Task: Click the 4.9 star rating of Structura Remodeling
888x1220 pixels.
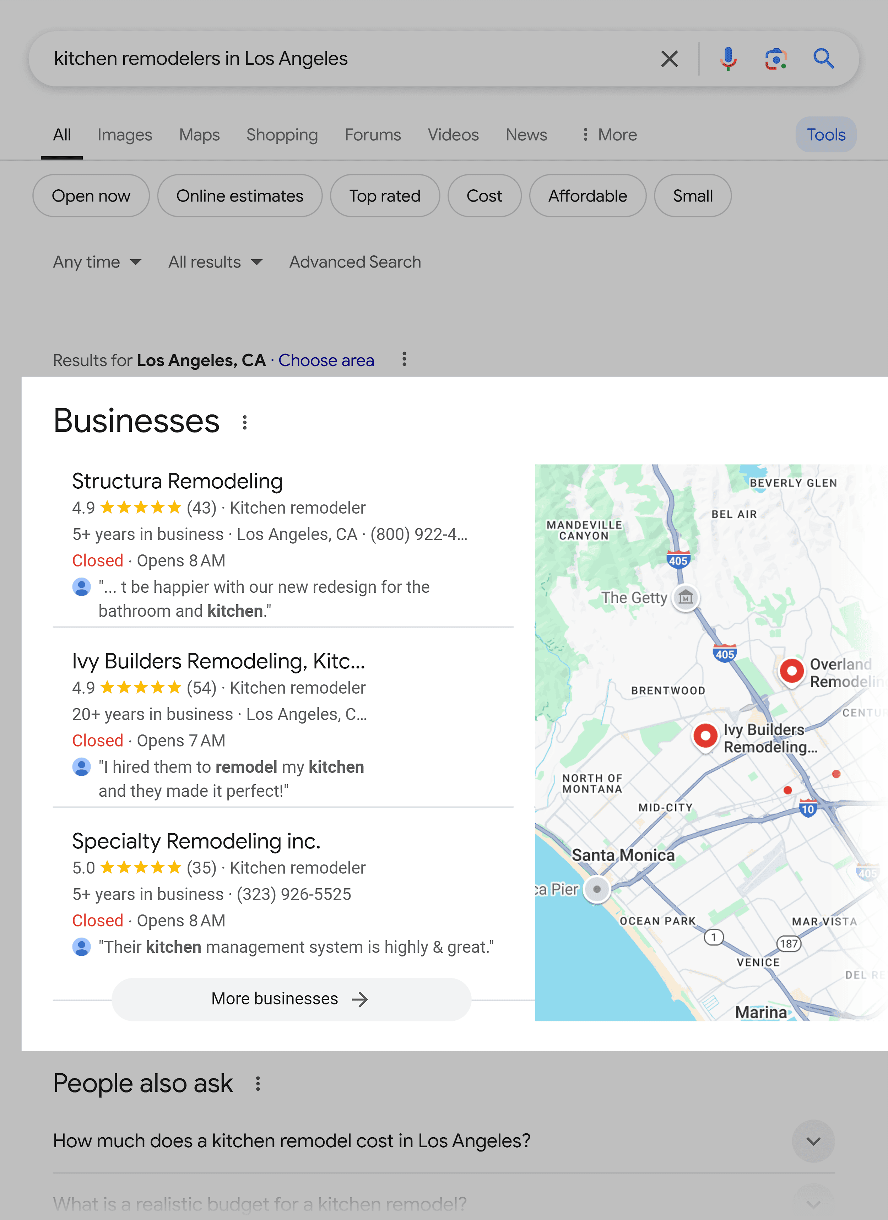Action: click(x=126, y=507)
